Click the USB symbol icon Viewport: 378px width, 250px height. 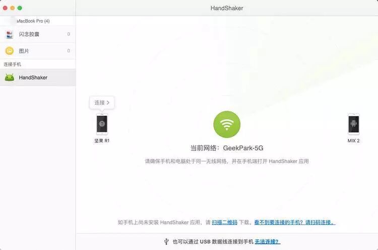coord(166,241)
